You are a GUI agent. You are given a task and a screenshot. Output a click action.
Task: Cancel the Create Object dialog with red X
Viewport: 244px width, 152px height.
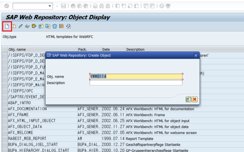(195, 99)
